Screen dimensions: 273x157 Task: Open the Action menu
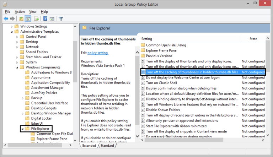(x=20, y=12)
